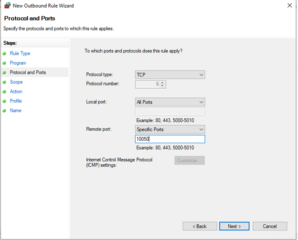298x240 pixels.
Task: Open the Remote port Specific Ports dropdown
Action: click(x=170, y=129)
